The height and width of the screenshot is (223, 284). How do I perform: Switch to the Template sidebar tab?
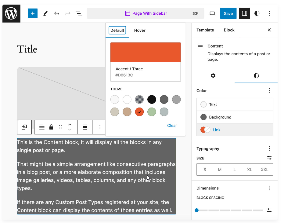point(205,30)
